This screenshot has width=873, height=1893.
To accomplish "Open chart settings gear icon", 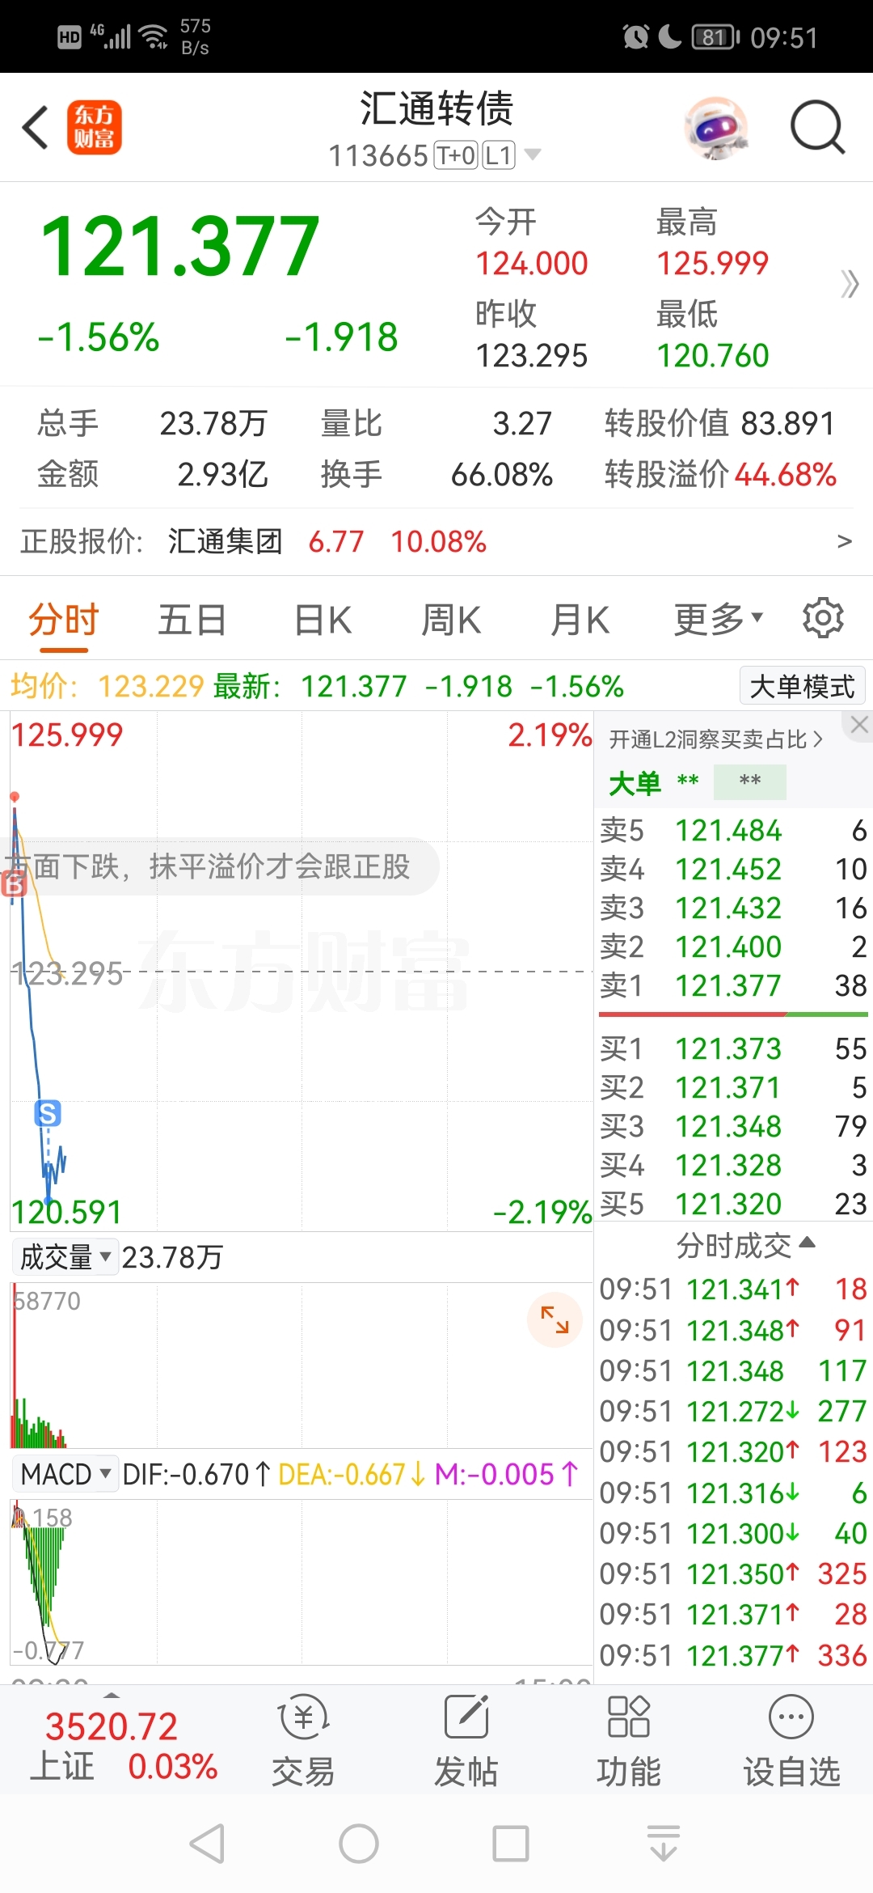I will (x=823, y=619).
